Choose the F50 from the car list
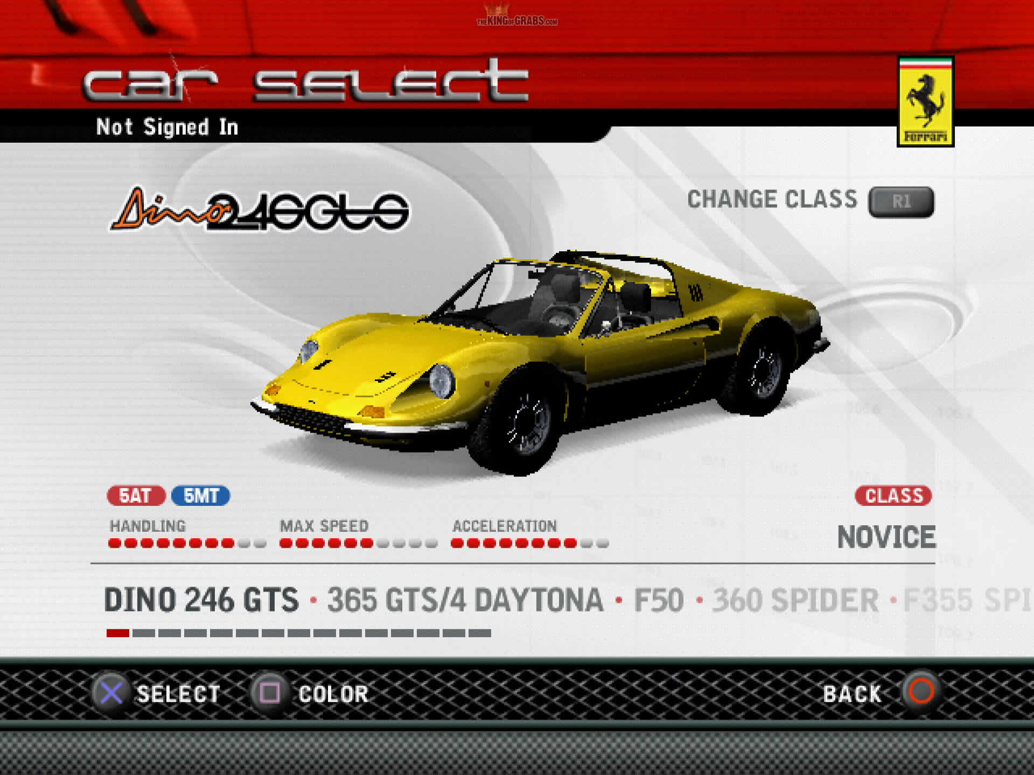Screen dimensions: 1034x775 coord(658,600)
